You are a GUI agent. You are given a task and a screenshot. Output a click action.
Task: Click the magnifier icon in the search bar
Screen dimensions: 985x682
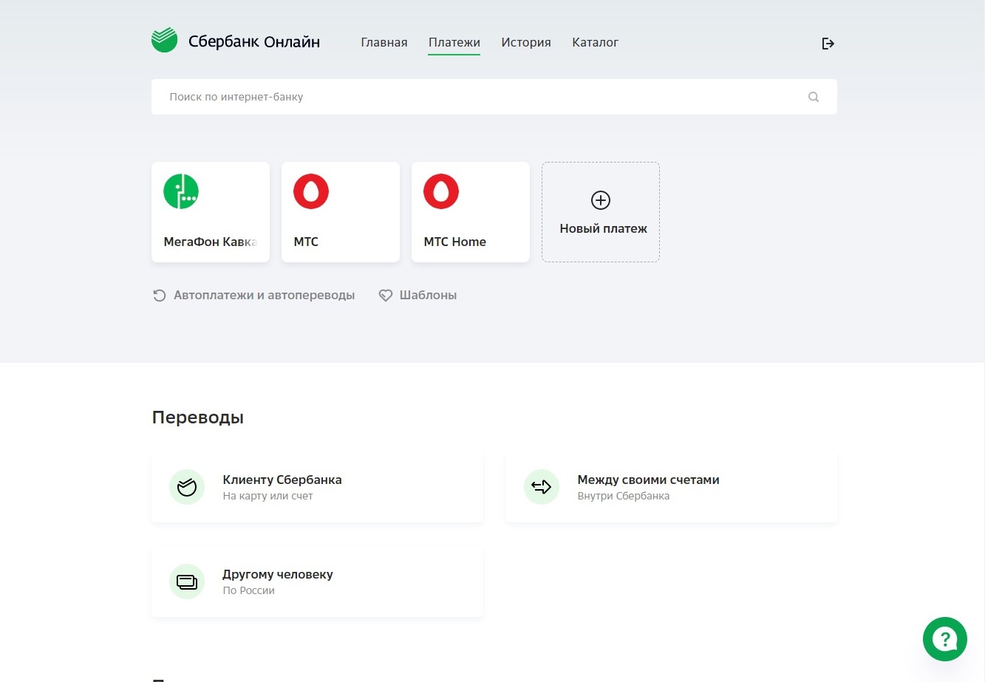pyautogui.click(x=814, y=97)
